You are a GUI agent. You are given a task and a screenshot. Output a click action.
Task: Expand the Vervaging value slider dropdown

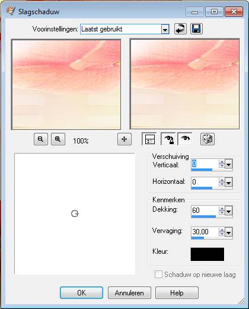pyautogui.click(x=229, y=232)
